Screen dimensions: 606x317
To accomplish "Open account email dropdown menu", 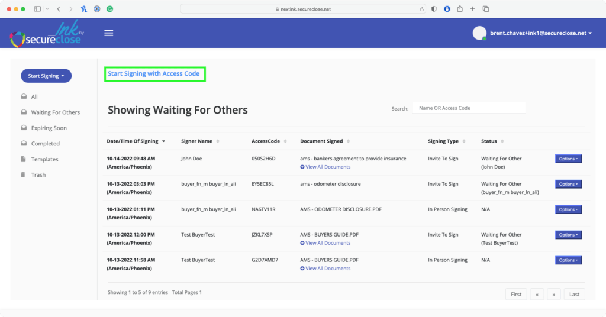I will 540,33.
